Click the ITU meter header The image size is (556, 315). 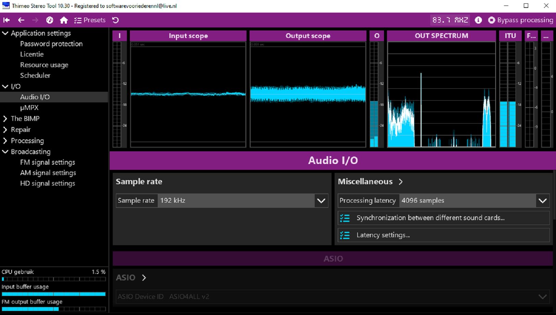(x=510, y=36)
